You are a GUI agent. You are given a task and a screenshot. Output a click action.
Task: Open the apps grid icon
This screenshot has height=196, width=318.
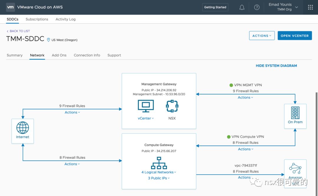[310, 7]
